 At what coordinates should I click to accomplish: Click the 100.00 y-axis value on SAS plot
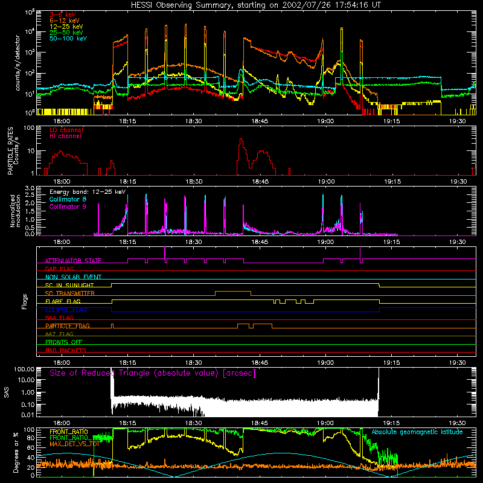pyautogui.click(x=24, y=369)
